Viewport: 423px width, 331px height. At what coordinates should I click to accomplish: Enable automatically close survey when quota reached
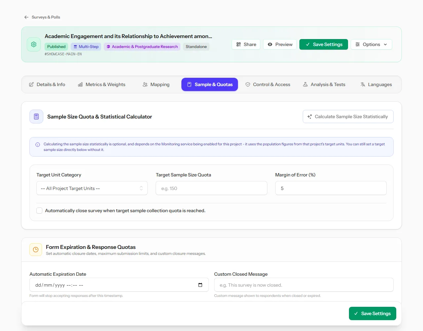click(39, 211)
